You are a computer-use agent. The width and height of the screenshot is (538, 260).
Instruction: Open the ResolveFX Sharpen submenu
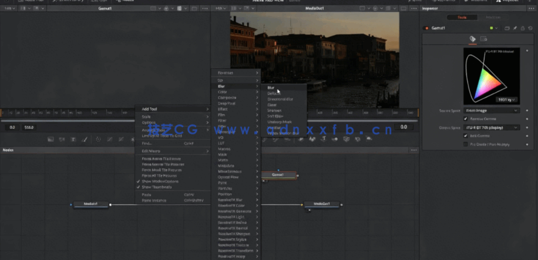coord(236,234)
